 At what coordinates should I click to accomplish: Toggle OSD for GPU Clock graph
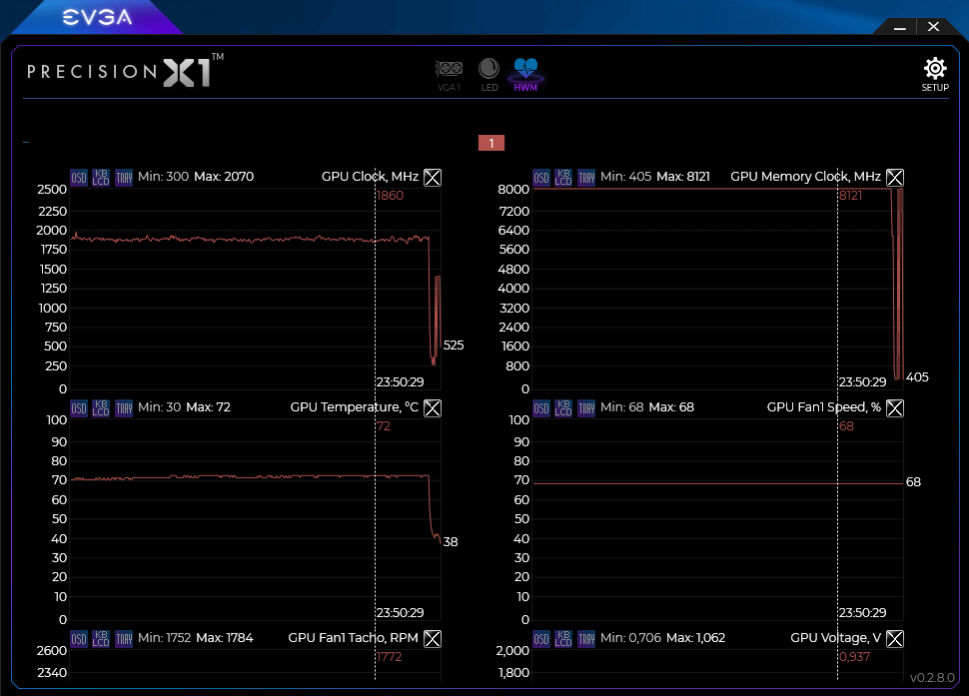(79, 178)
